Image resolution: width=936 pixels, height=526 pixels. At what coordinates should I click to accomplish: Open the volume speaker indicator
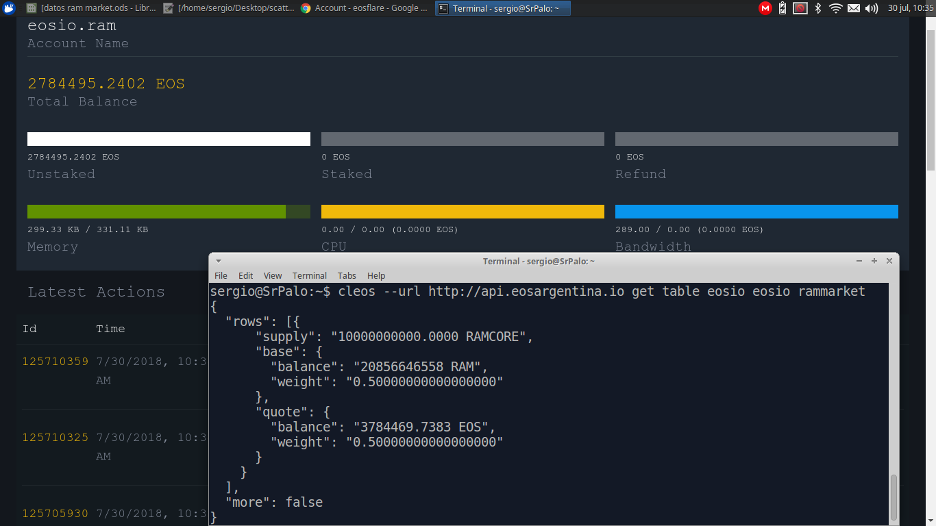872,8
